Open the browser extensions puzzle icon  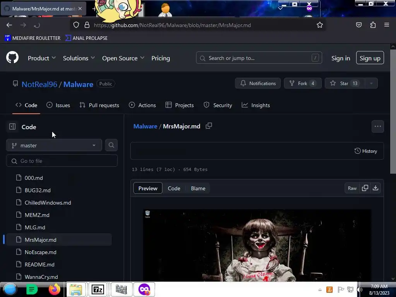pos(373,25)
